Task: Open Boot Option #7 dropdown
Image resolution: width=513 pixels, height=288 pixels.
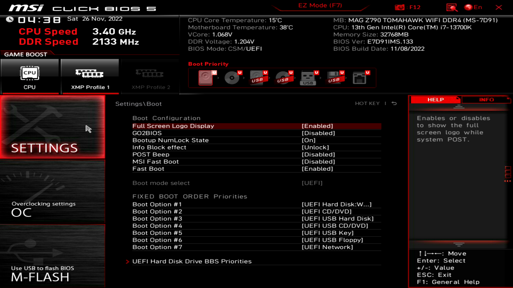Action: (257, 247)
